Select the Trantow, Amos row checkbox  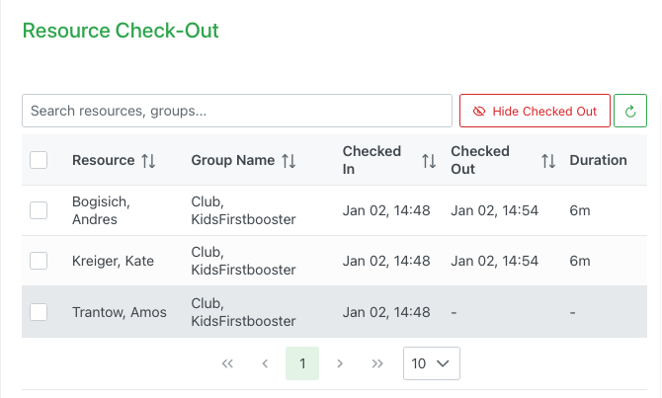39,312
